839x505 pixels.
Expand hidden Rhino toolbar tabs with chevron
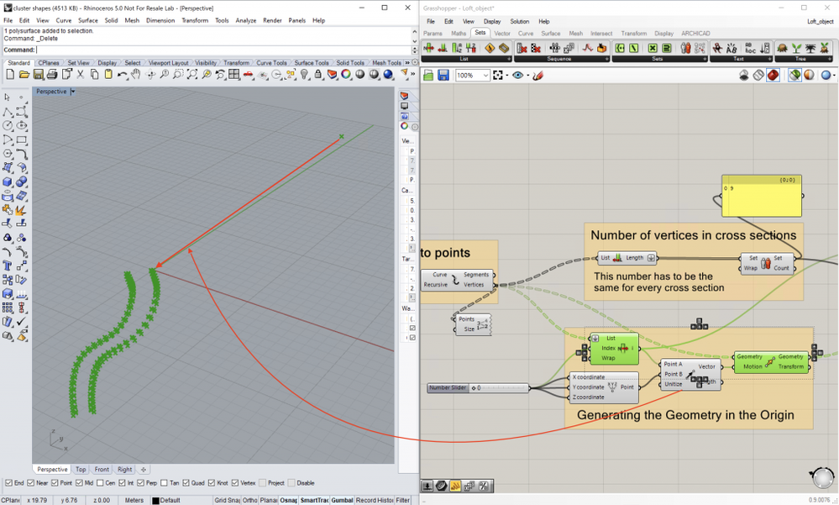[407, 63]
